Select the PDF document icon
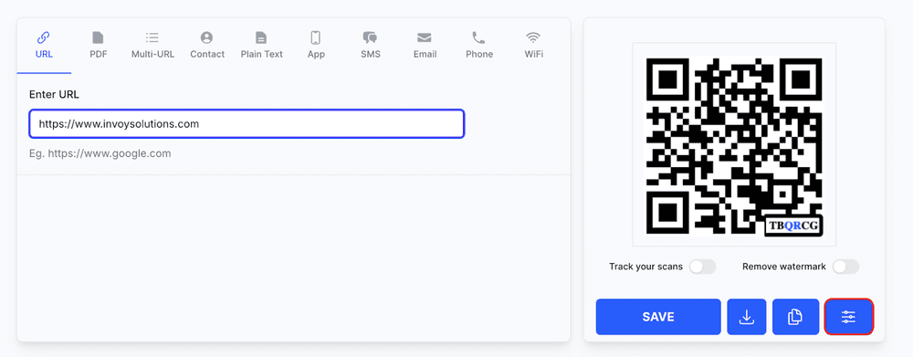The height and width of the screenshot is (357, 913). point(98,37)
